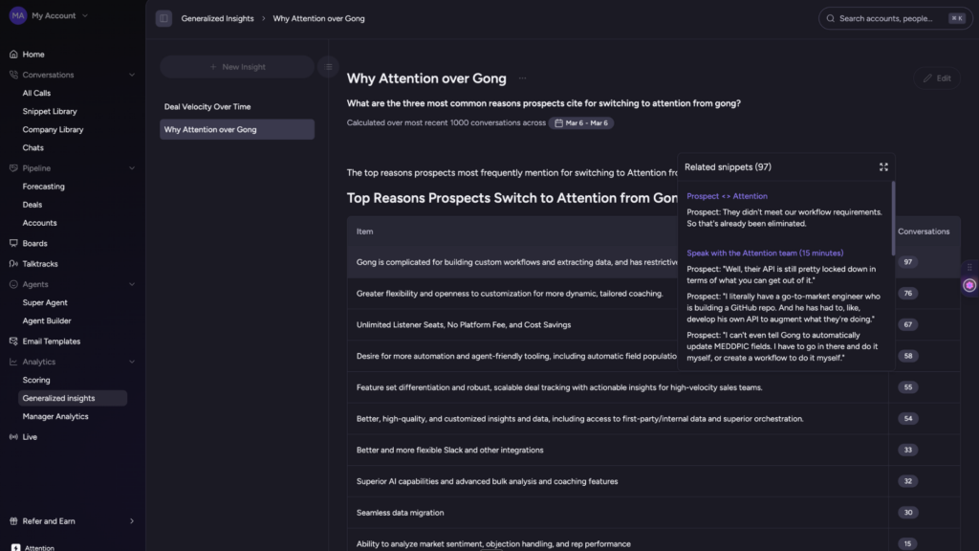979x551 pixels.
Task: Collapse the Agents section chevron
Action: (x=132, y=284)
